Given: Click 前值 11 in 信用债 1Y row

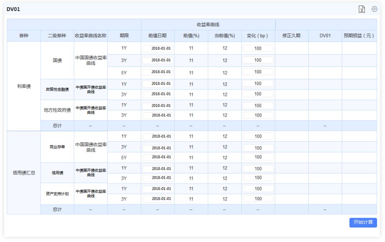Looking at the screenshot, I should (191, 168).
